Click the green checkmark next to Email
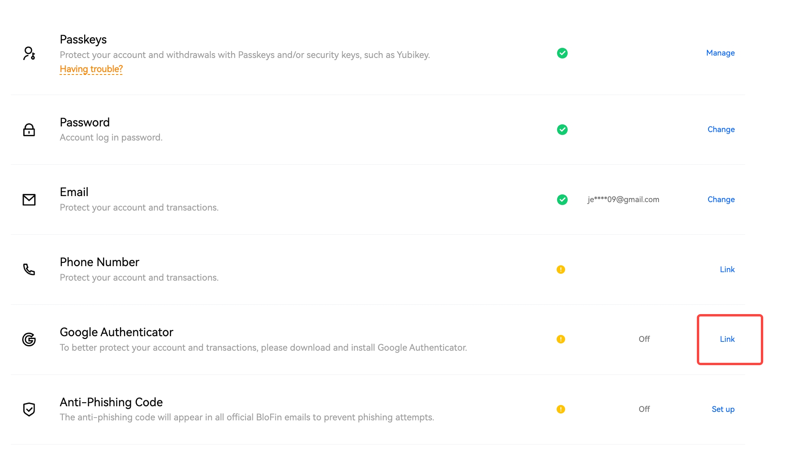Screen dimensions: 789x459 tap(562, 200)
